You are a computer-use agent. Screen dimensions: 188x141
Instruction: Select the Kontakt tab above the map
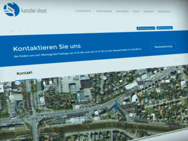click(x=24, y=73)
